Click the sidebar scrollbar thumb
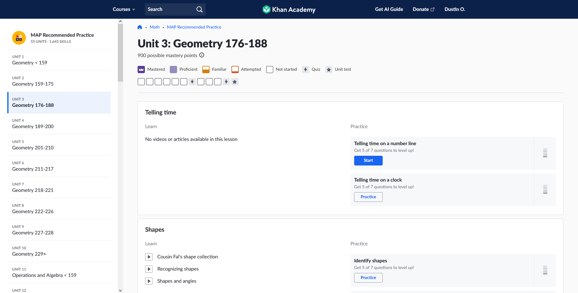Image resolution: width=578 pixels, height=293 pixels. pos(120,53)
